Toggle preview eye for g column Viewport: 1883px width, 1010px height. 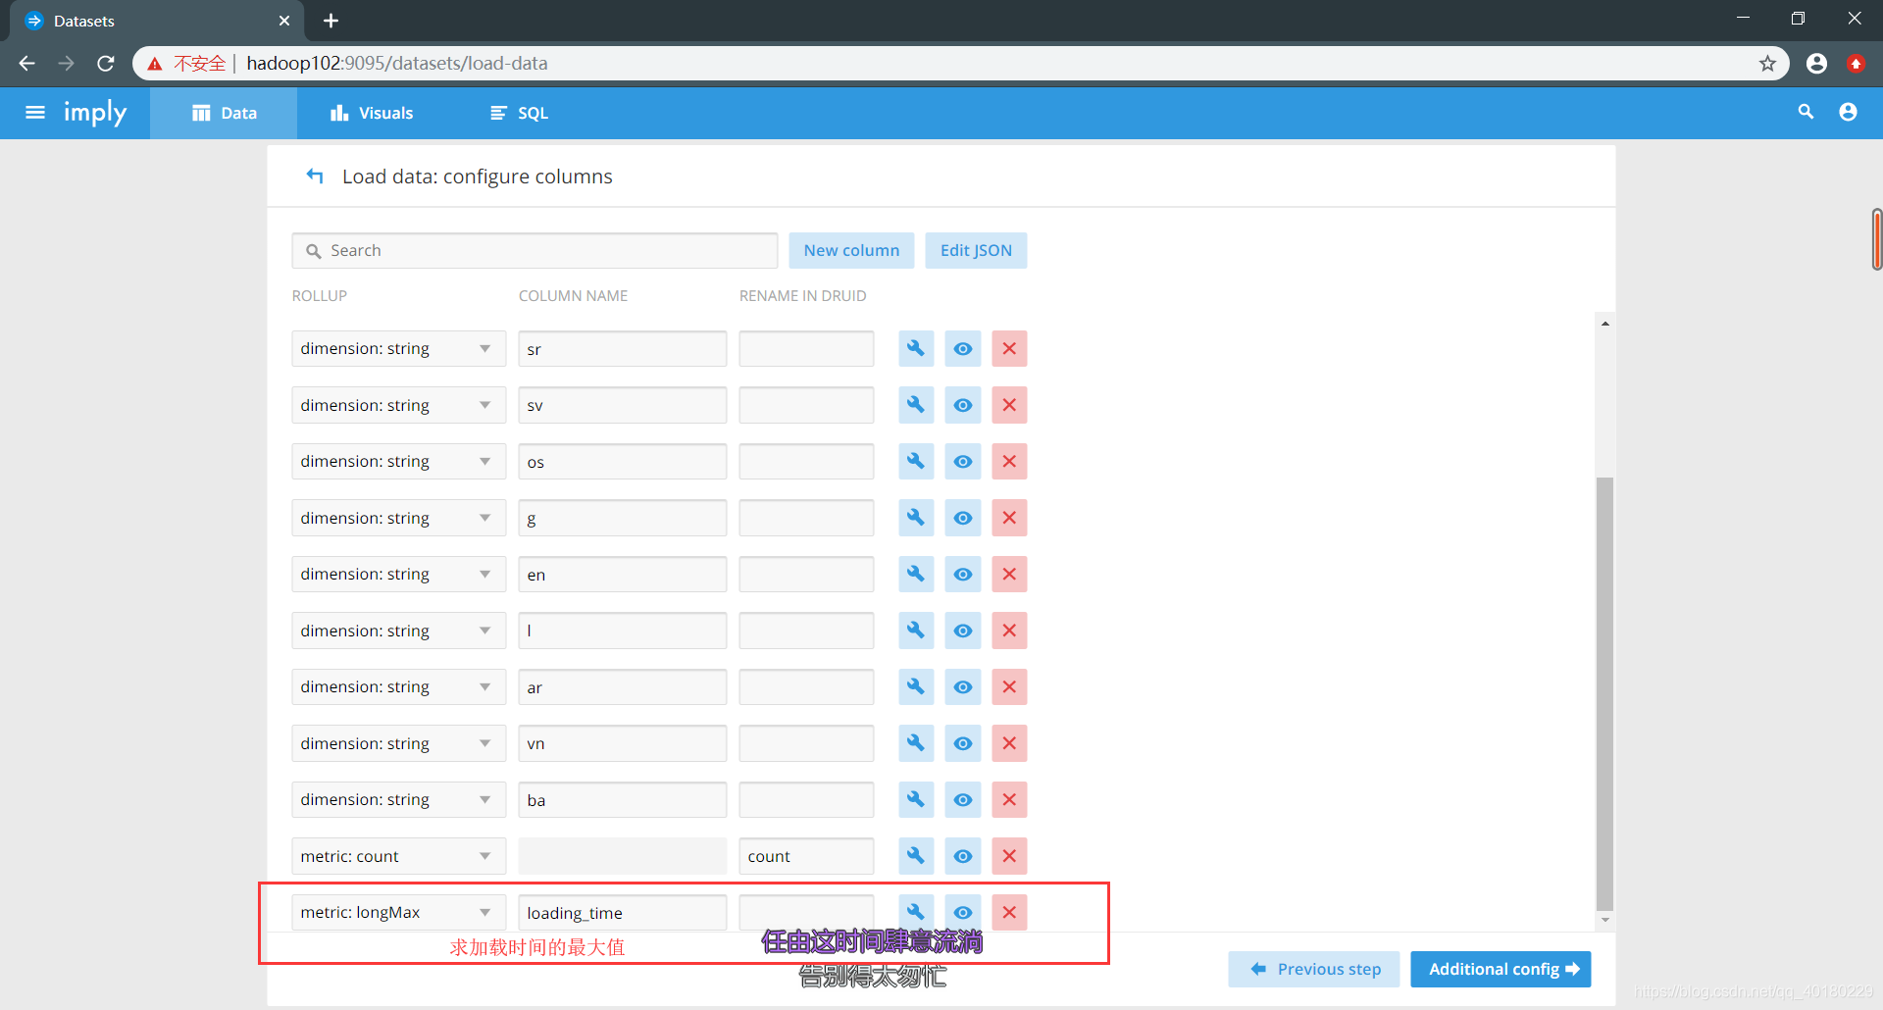pyautogui.click(x=963, y=518)
